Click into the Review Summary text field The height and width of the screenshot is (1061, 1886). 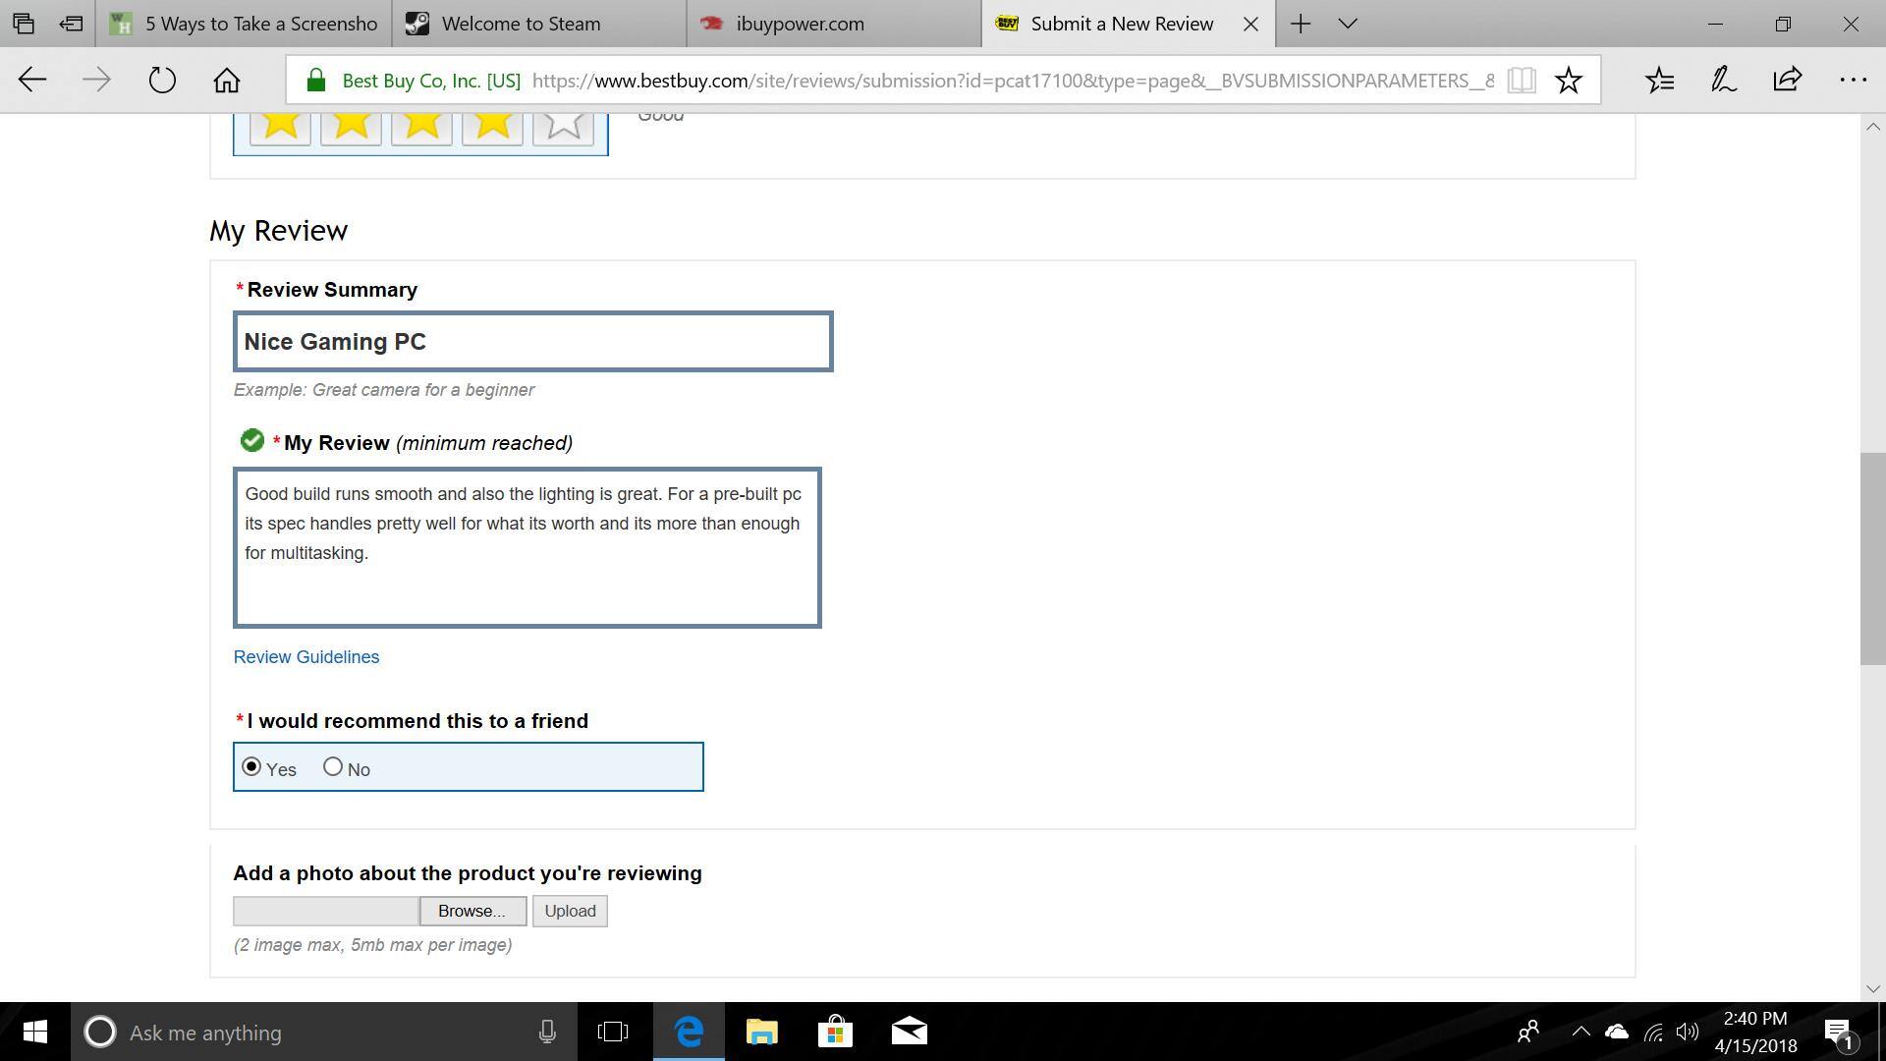point(532,342)
